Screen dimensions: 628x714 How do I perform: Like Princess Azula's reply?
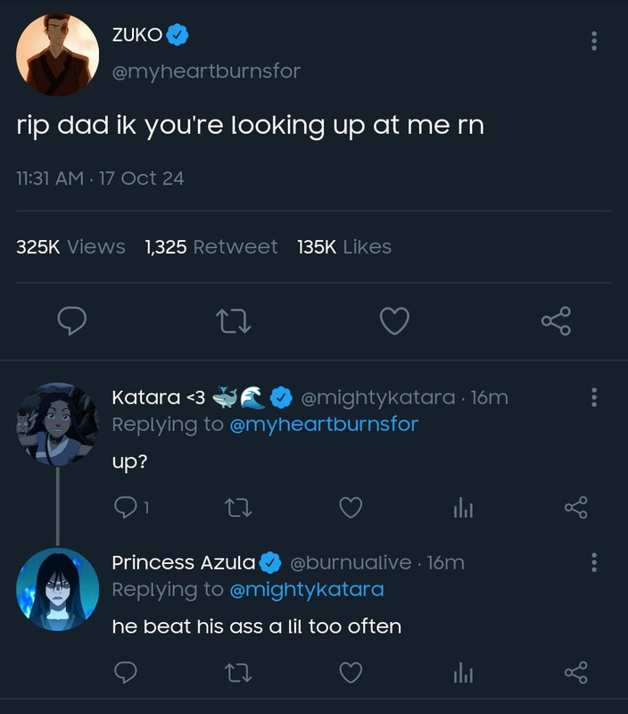click(351, 672)
